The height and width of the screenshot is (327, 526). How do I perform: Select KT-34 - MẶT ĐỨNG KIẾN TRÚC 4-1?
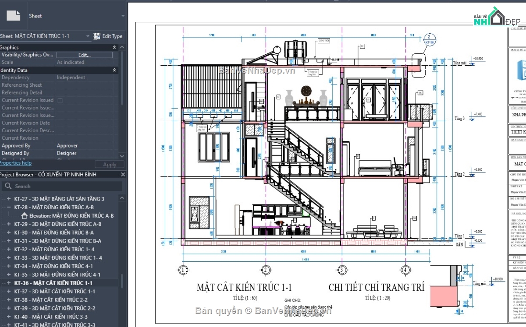coord(53,266)
